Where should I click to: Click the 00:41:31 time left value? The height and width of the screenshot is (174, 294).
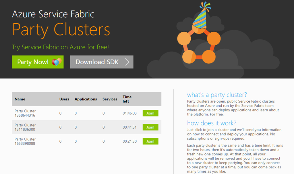pyautogui.click(x=129, y=127)
